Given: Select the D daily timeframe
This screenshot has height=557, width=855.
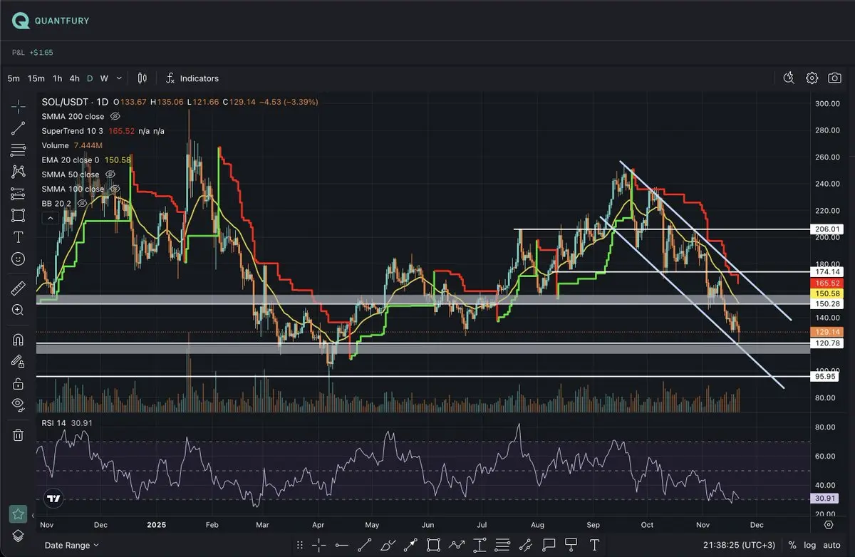Looking at the screenshot, I should [x=90, y=78].
